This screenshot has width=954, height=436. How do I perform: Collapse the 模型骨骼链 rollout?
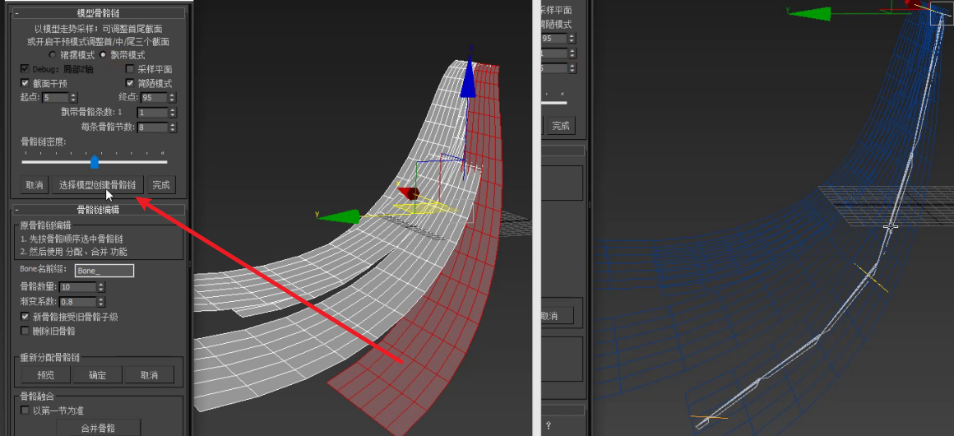[x=16, y=13]
